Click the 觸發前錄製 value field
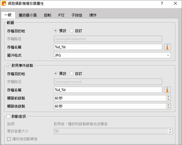The height and width of the screenshot is (145, 182). [x=109, y=98]
